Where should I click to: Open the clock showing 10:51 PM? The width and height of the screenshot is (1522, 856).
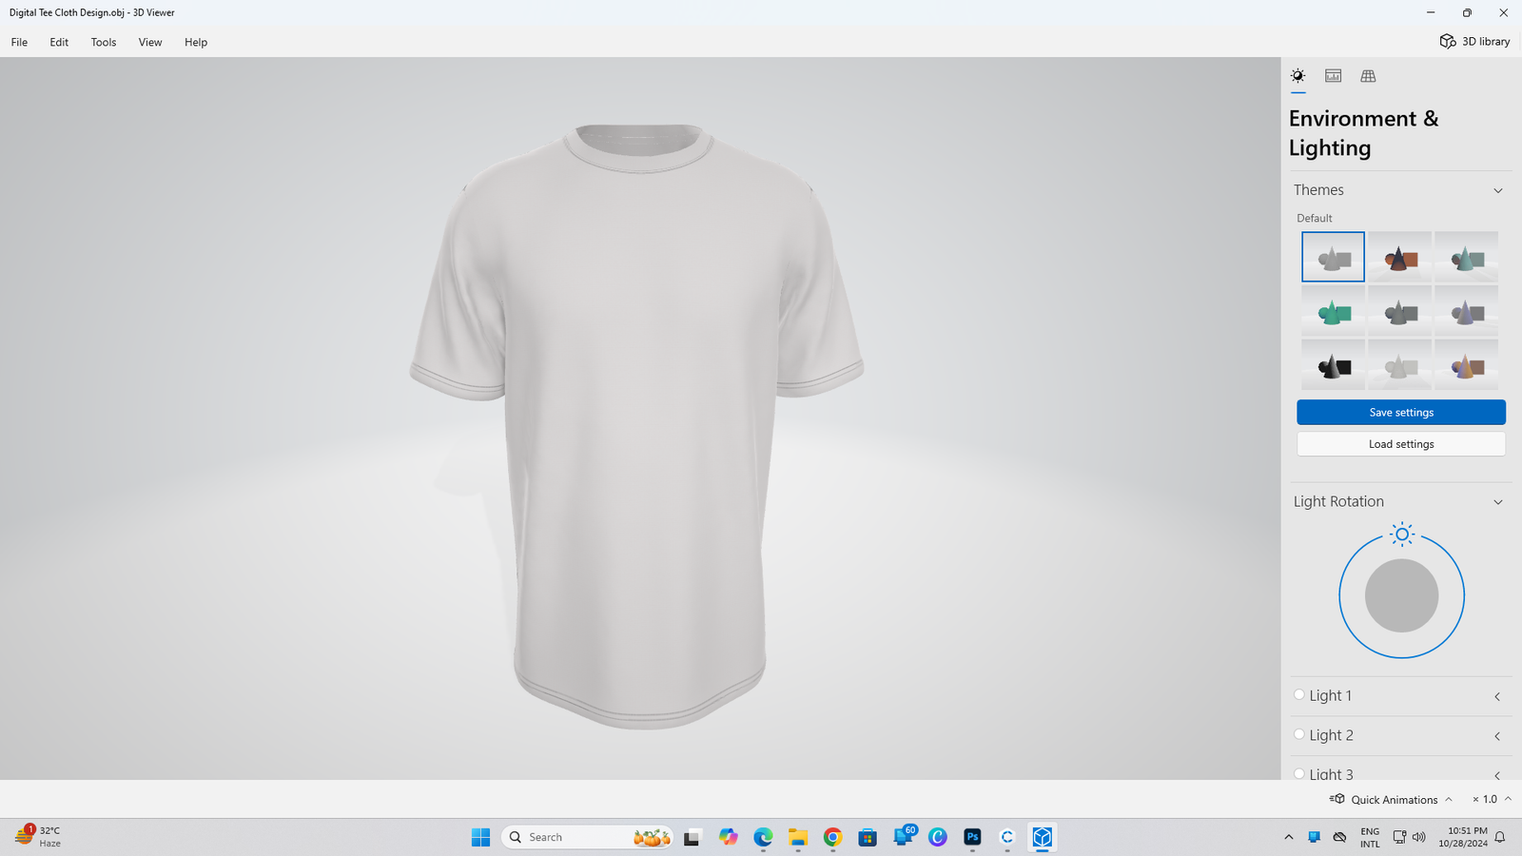(x=1463, y=837)
